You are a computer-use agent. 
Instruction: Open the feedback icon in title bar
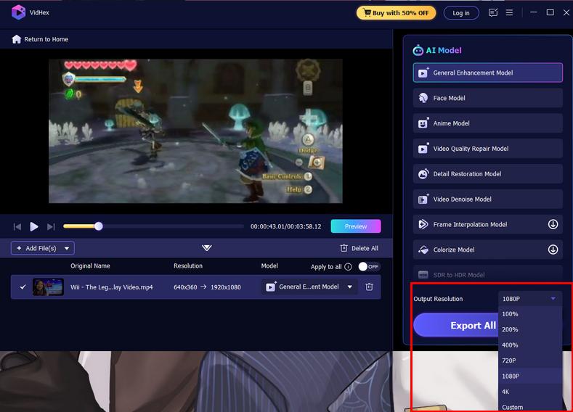pos(494,12)
